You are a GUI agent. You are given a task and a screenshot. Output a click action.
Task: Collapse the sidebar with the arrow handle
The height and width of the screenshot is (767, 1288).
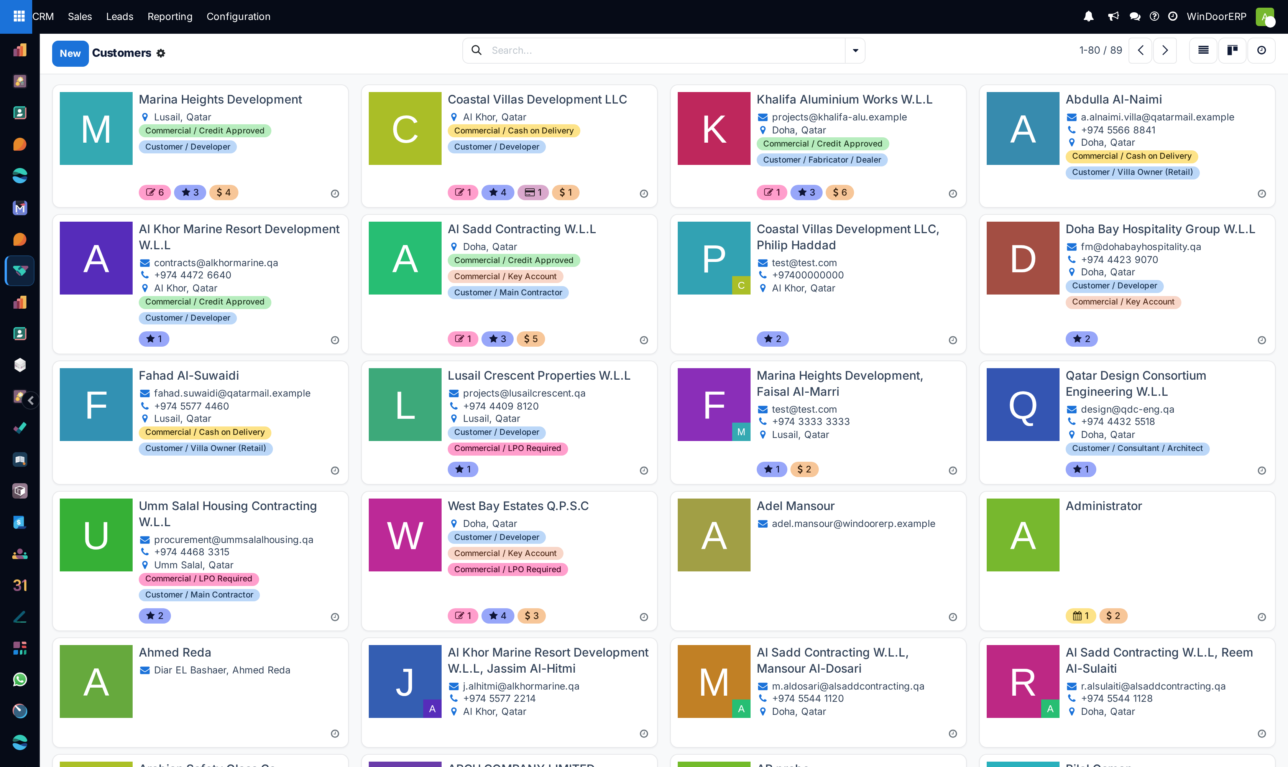[x=31, y=400]
